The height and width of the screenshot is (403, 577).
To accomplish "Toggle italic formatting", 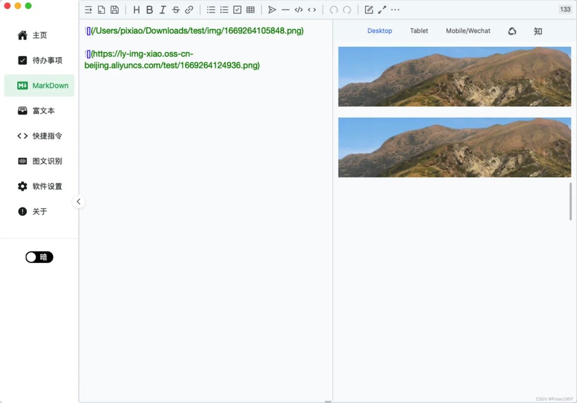I will (163, 10).
